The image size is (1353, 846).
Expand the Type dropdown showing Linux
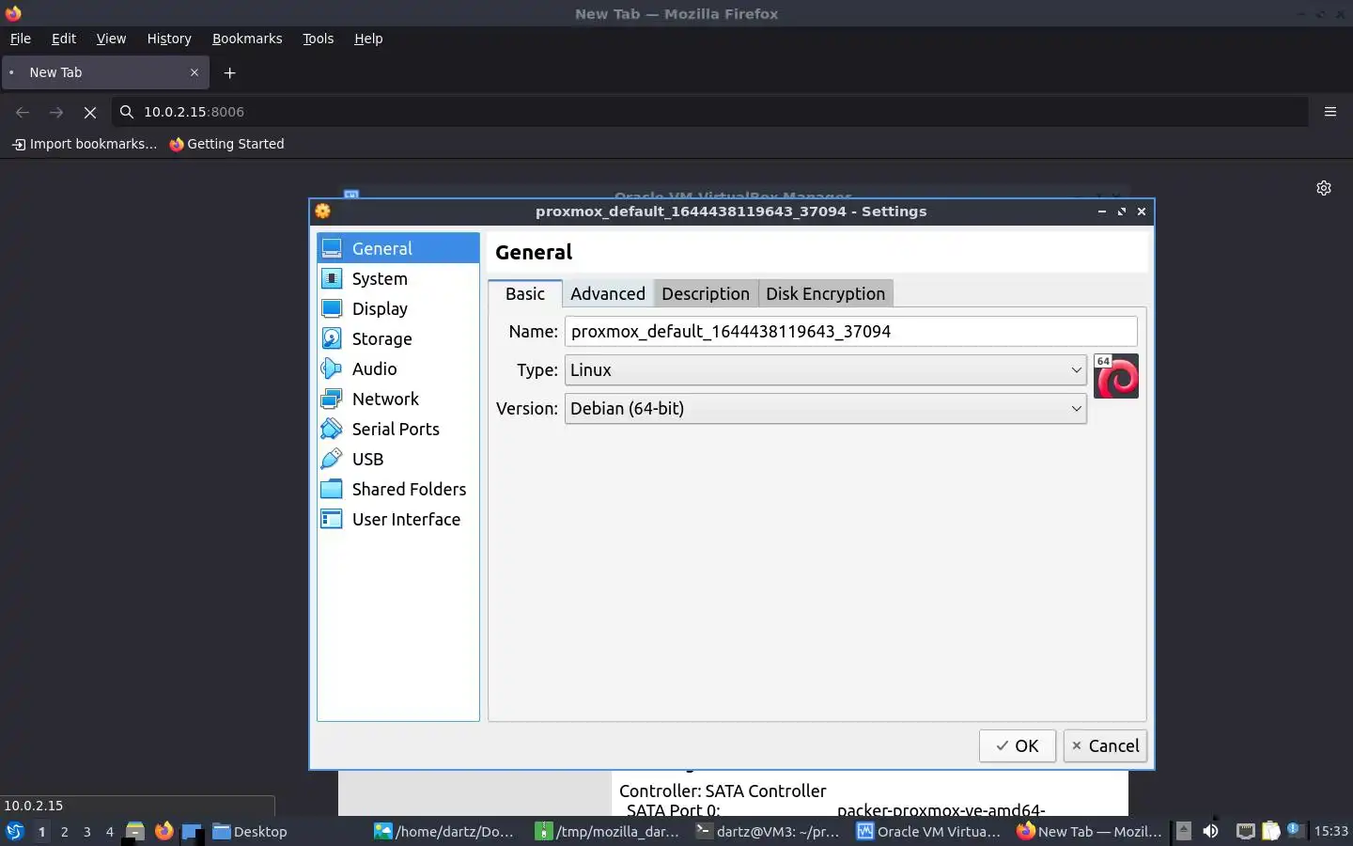pyautogui.click(x=826, y=370)
